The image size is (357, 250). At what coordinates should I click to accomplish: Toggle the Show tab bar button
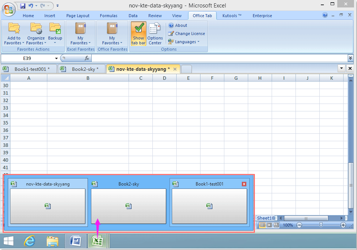click(138, 34)
